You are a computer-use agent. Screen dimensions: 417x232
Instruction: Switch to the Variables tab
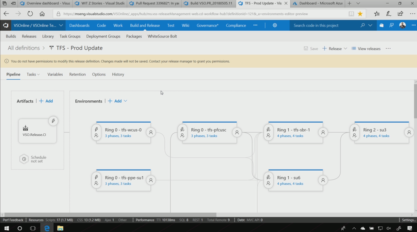click(55, 74)
